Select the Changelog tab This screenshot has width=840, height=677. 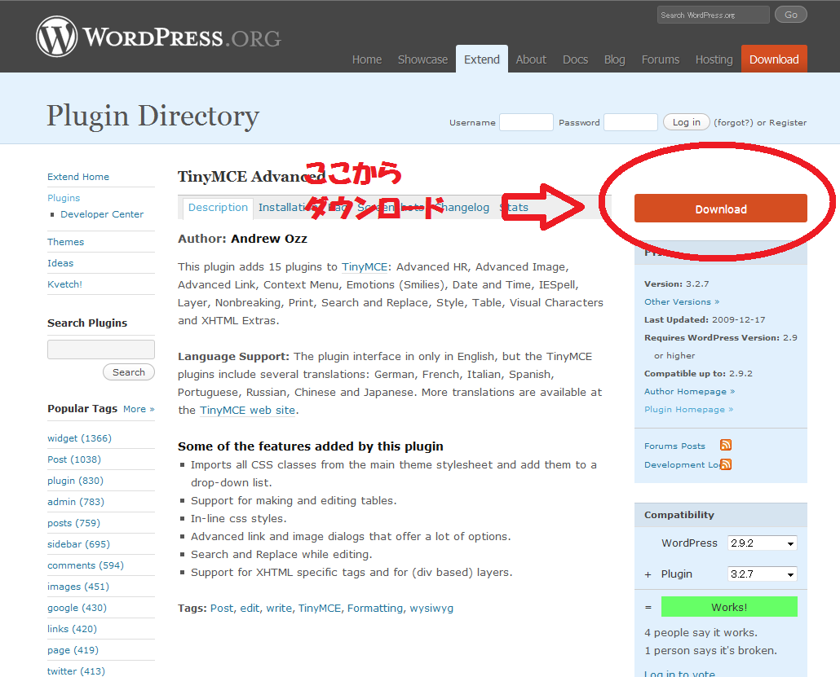pos(462,208)
